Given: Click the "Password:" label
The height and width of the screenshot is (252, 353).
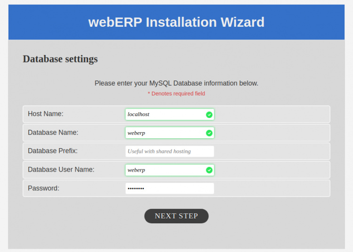Looking at the screenshot, I should click(43, 188).
